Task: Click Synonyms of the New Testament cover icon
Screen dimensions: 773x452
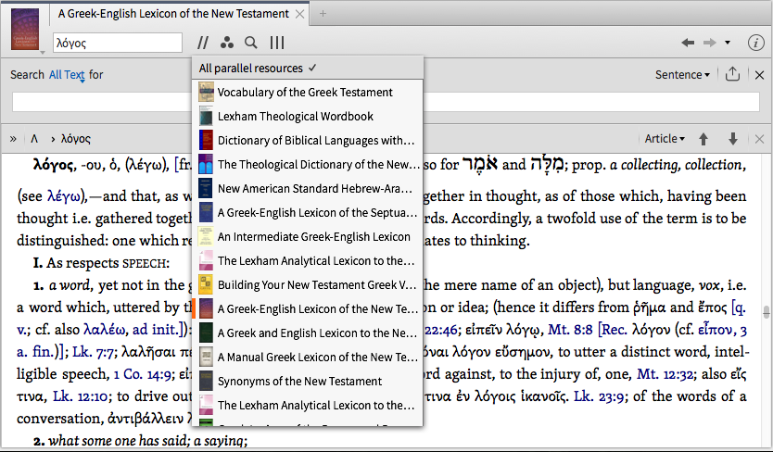Action: click(206, 381)
